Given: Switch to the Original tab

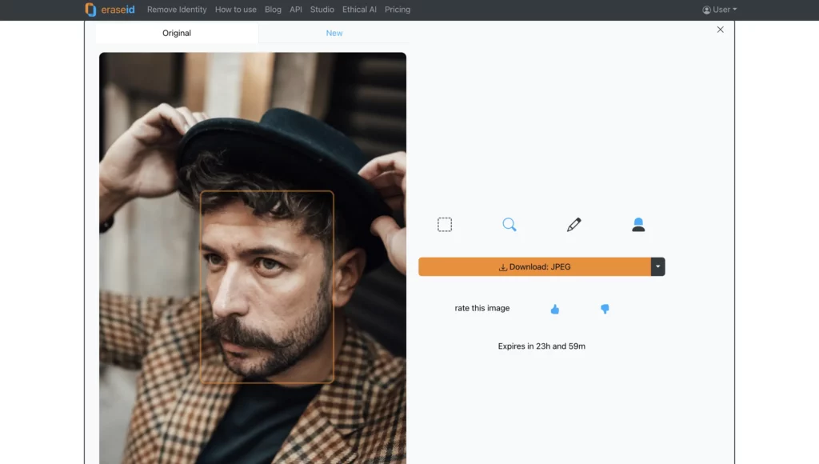Looking at the screenshot, I should 176,33.
